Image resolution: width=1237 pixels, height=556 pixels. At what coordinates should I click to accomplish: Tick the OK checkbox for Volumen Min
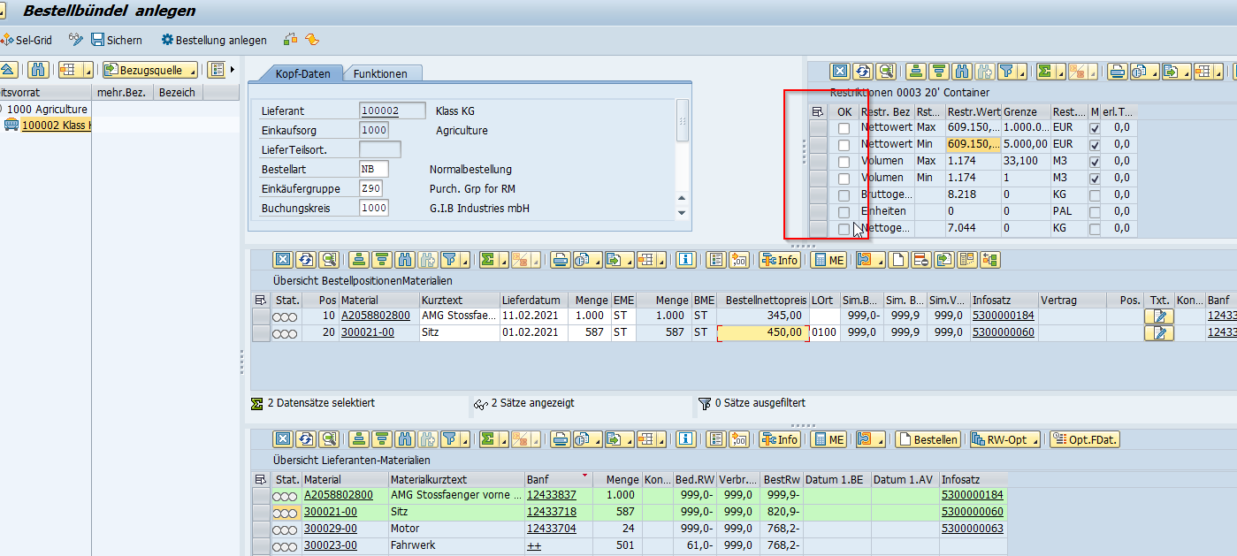pos(844,179)
